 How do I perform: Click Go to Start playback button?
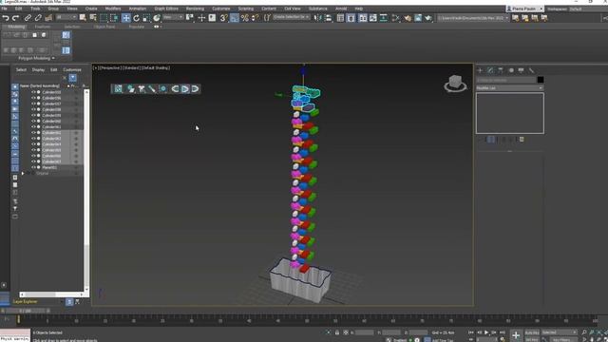pos(471,332)
